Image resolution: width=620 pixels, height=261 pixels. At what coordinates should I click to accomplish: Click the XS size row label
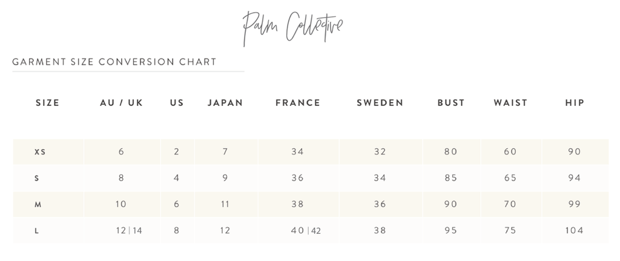click(x=40, y=152)
